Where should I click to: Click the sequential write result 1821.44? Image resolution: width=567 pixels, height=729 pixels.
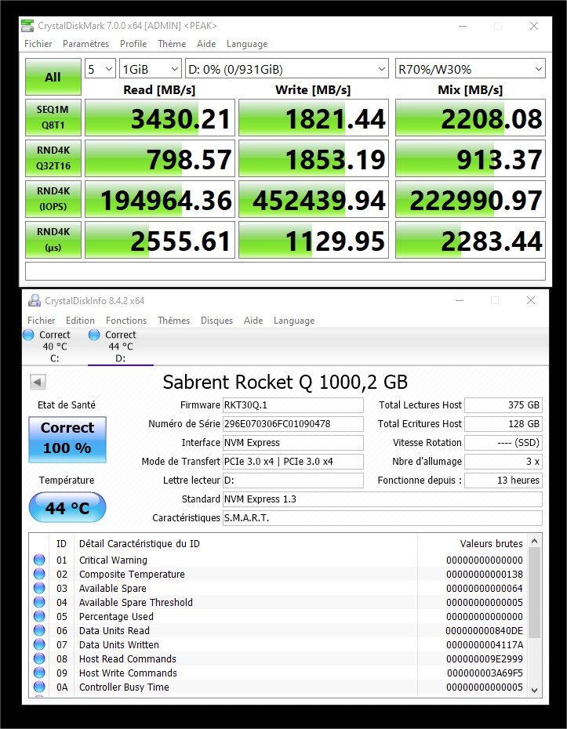click(x=314, y=118)
